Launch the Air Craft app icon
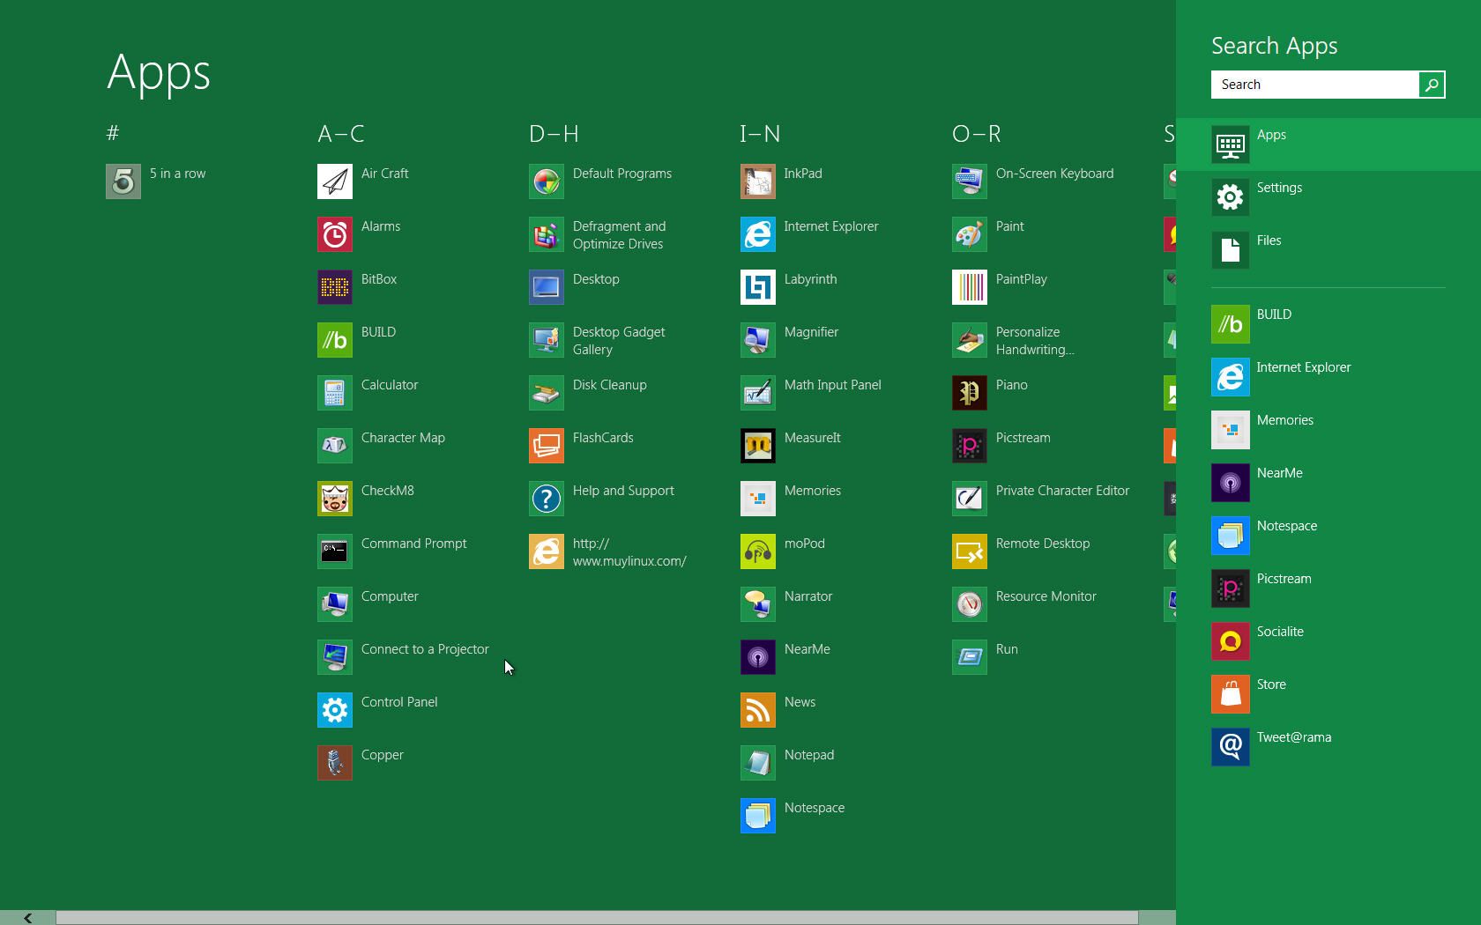The height and width of the screenshot is (925, 1481). [335, 181]
